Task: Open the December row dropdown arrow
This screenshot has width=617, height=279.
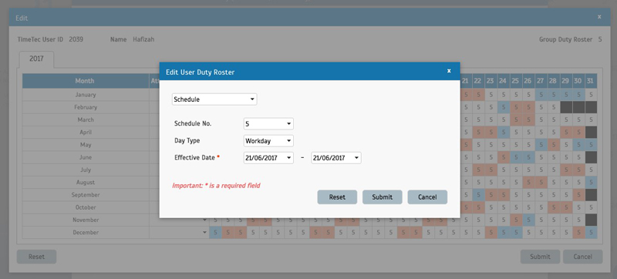Action: click(x=204, y=233)
